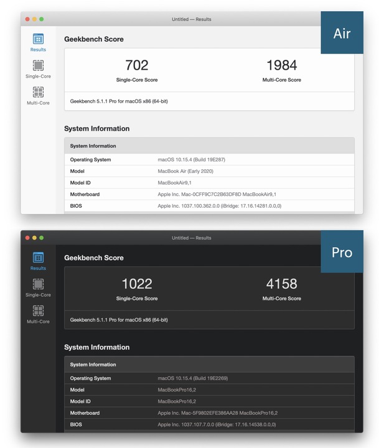This screenshot has height=448, width=379.
Task: Click MacBookPro16,2 value in Model row
Action: coord(177,390)
